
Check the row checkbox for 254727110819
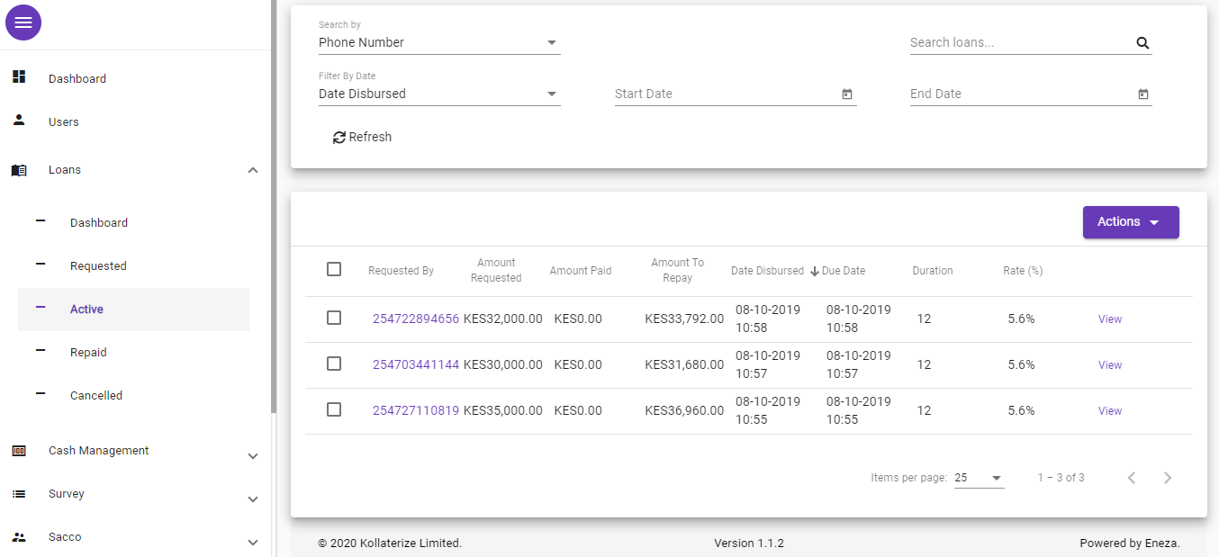pyautogui.click(x=334, y=409)
